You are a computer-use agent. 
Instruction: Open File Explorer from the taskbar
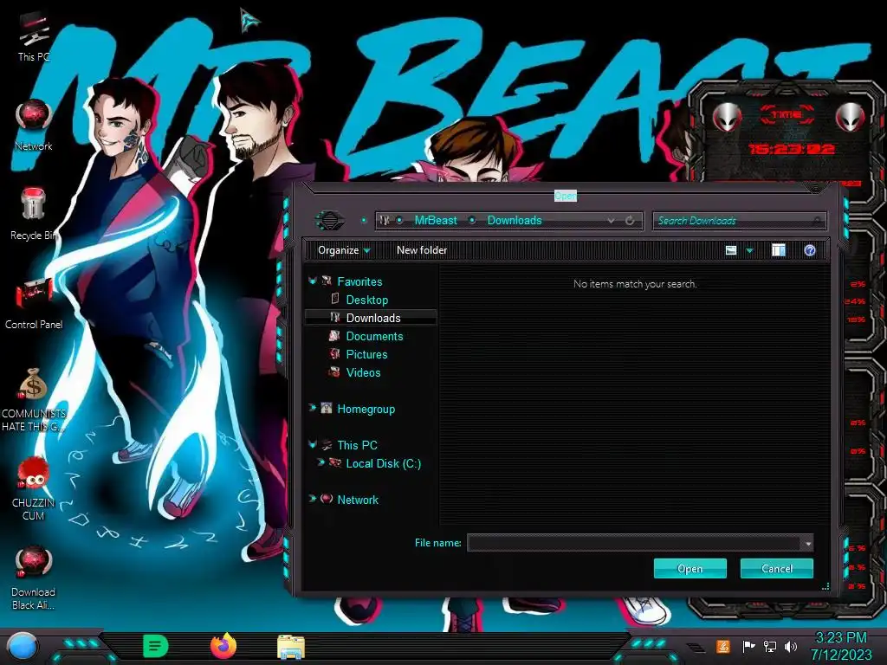[x=291, y=646]
